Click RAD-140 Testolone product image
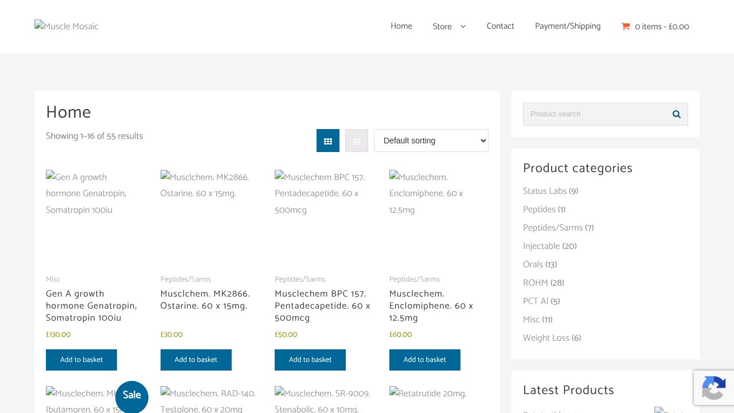 pos(210,400)
